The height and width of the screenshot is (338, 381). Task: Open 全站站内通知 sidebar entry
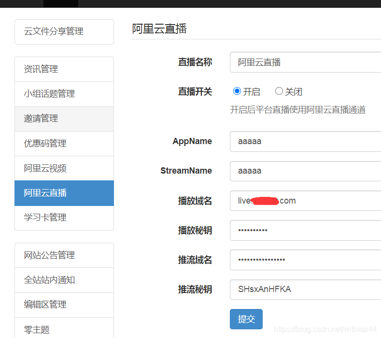point(64,280)
